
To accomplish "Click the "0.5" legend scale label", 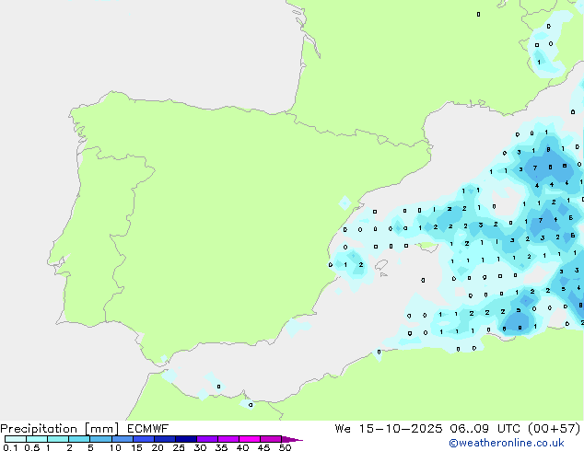I will (x=31, y=447).
